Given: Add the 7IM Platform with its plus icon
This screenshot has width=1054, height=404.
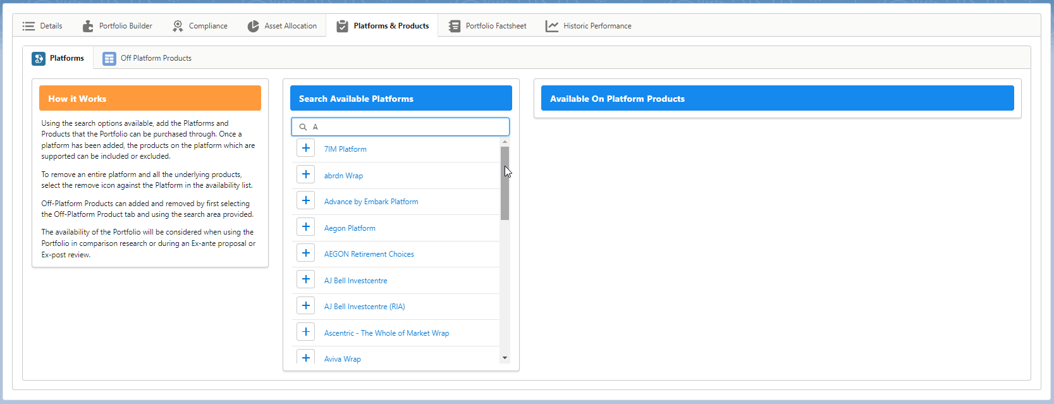Looking at the screenshot, I should tap(306, 148).
